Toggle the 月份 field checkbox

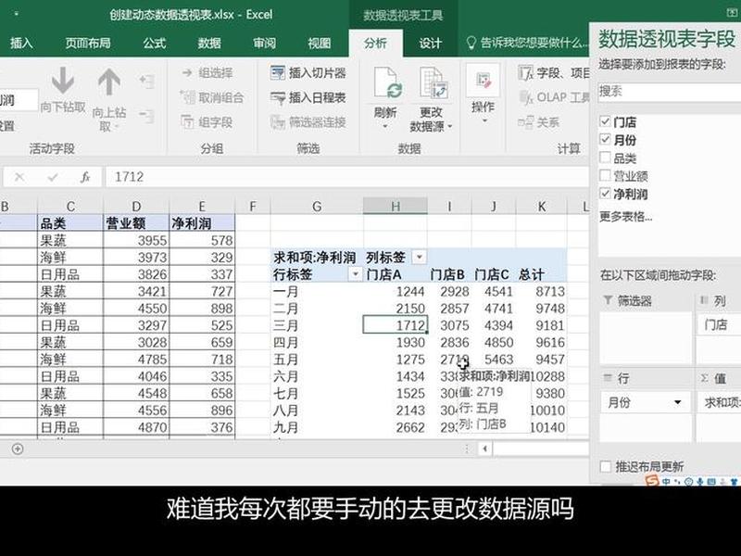pos(605,140)
